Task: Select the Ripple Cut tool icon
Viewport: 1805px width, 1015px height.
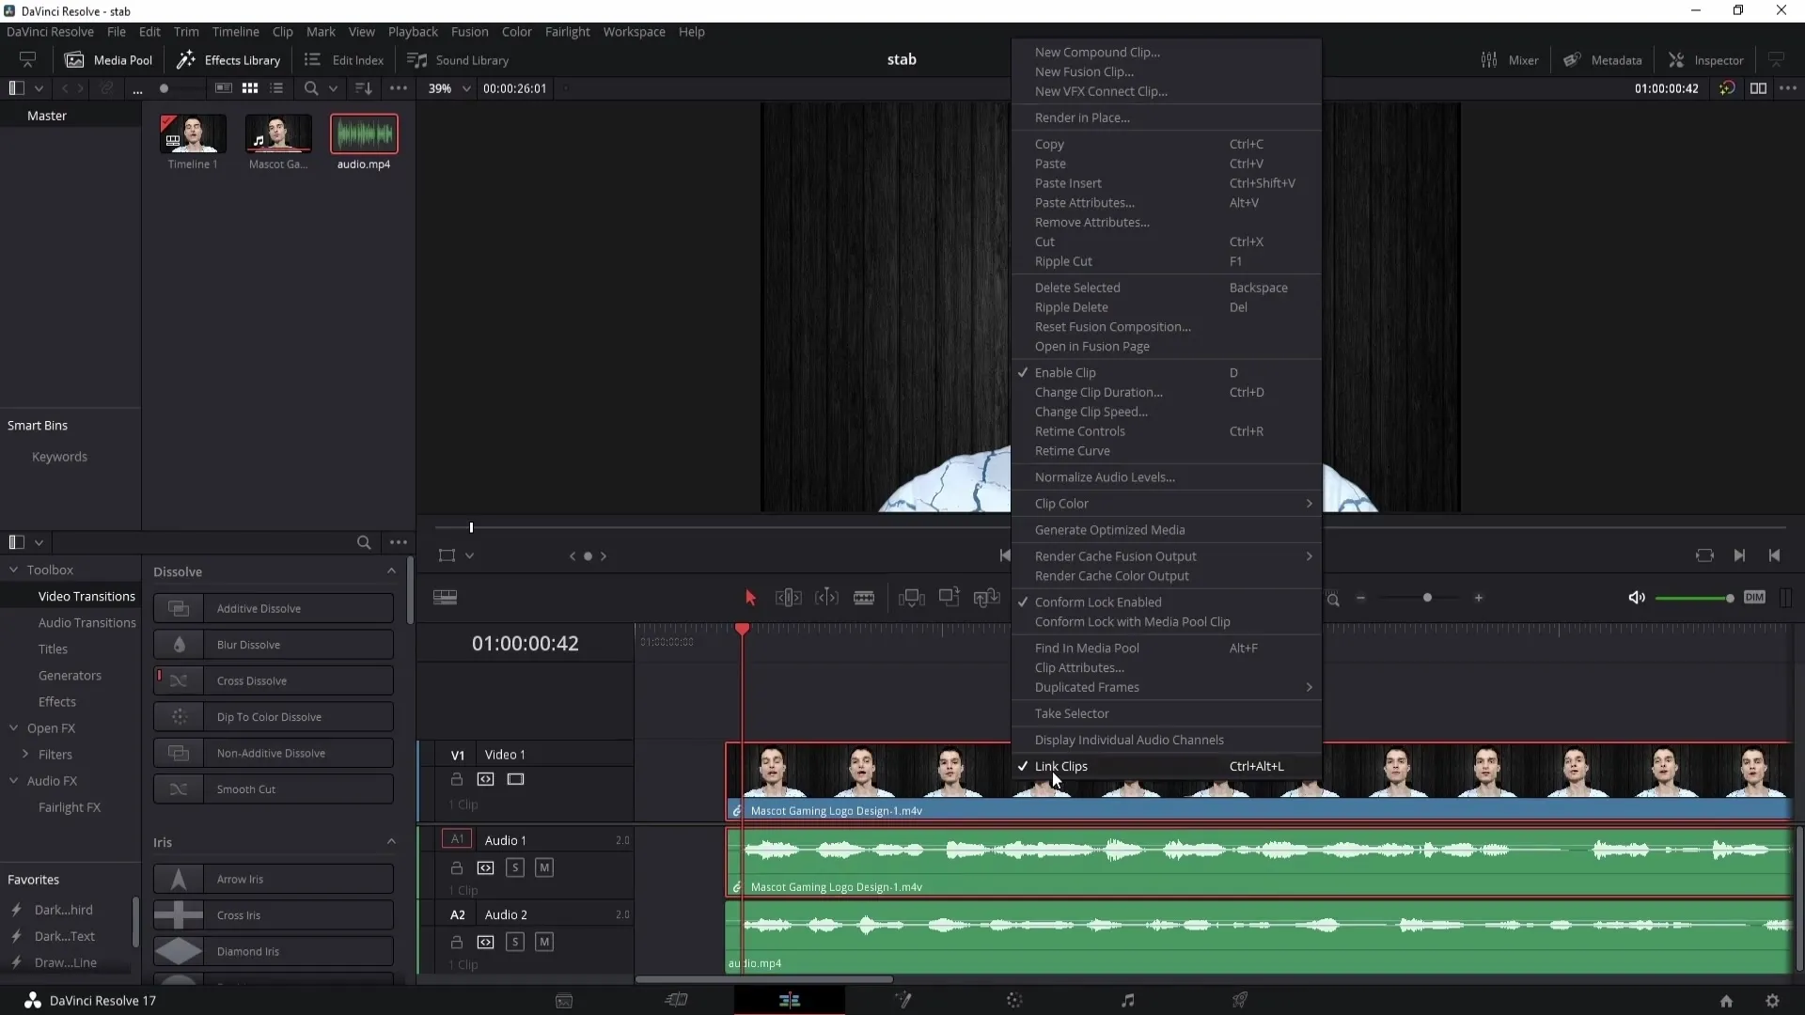Action: coord(1063,261)
